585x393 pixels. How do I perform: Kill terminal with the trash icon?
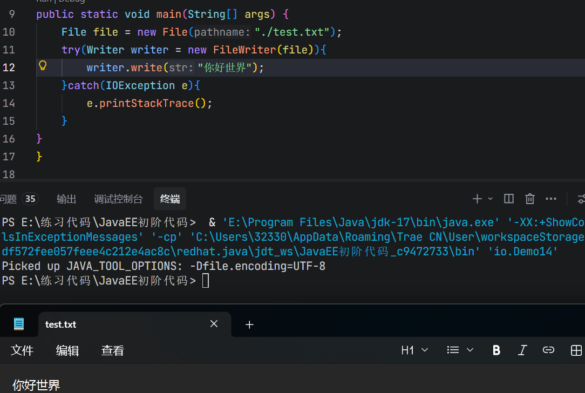click(530, 199)
